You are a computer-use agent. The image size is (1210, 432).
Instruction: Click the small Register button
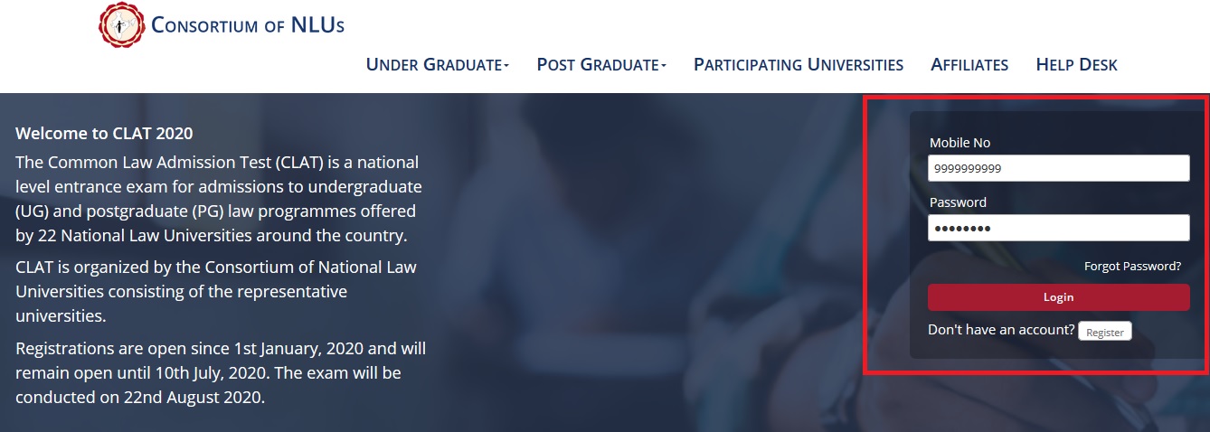(1104, 332)
